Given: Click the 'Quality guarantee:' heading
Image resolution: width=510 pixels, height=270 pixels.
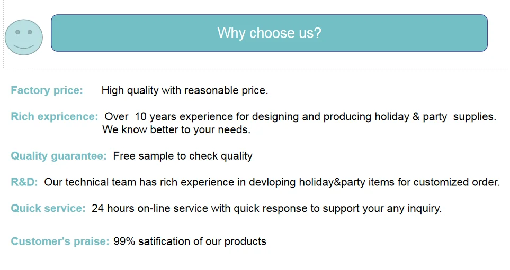Looking at the screenshot, I should pos(59,156).
